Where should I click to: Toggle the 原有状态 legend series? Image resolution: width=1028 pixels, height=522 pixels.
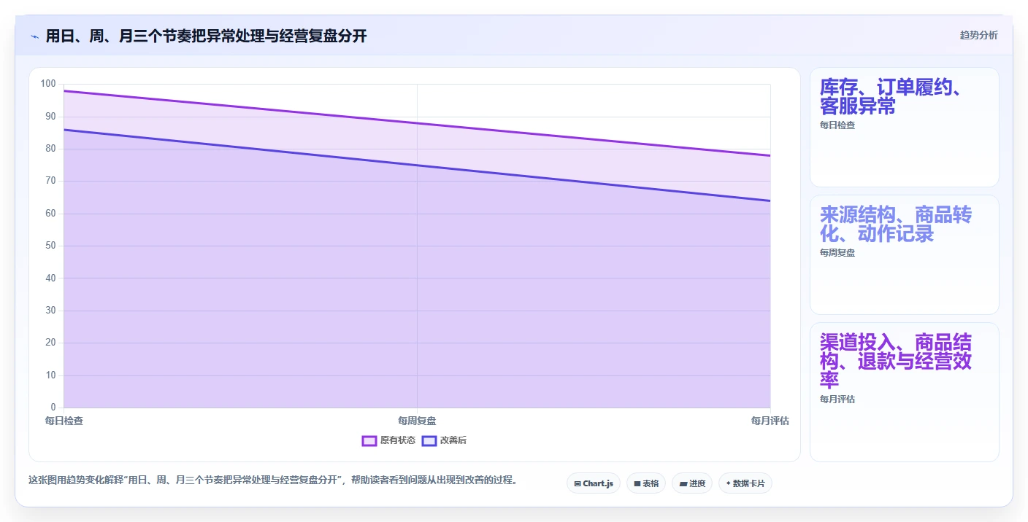[x=388, y=440]
